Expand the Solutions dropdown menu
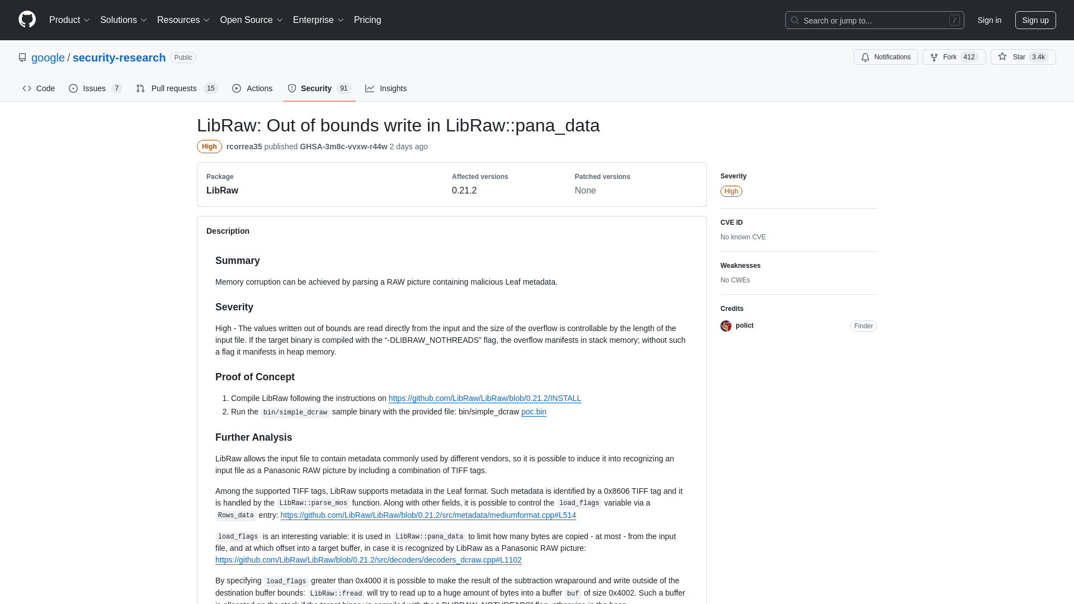The height and width of the screenshot is (604, 1074). pos(123,20)
